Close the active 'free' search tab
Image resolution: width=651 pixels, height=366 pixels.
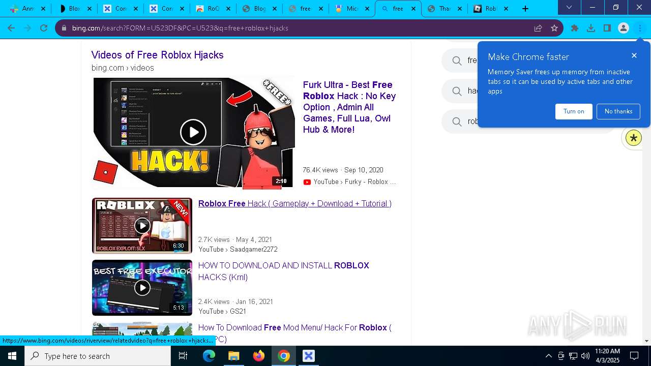point(413,9)
